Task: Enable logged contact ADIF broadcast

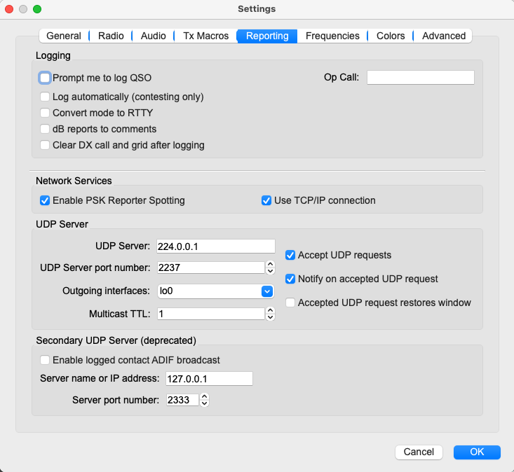Action: click(46, 360)
